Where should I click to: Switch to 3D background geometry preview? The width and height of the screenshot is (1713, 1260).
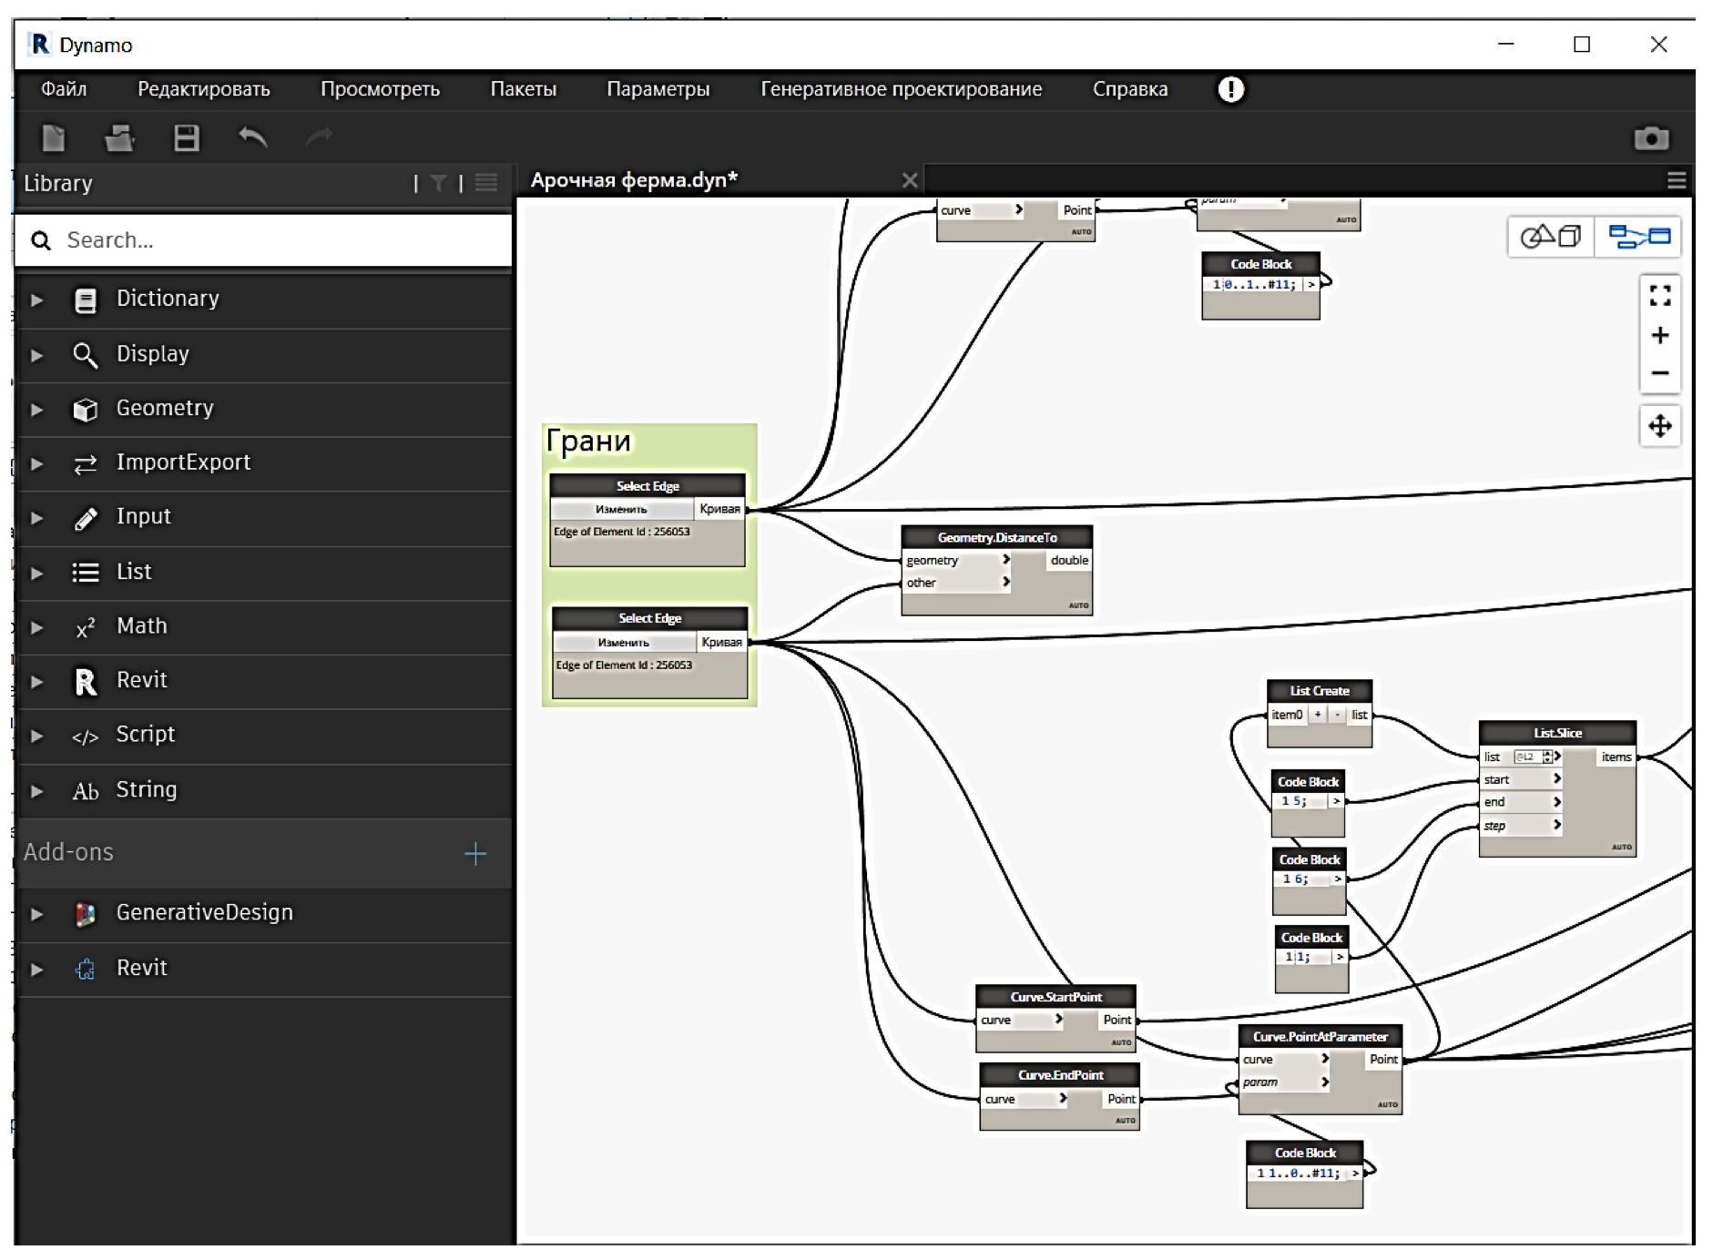tap(1550, 238)
